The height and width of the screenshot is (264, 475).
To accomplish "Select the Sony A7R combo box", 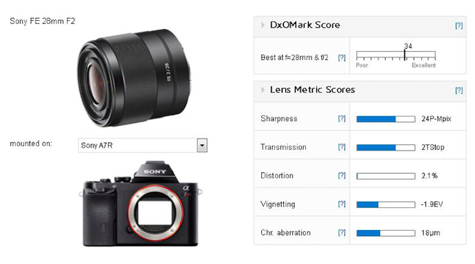I will point(142,145).
